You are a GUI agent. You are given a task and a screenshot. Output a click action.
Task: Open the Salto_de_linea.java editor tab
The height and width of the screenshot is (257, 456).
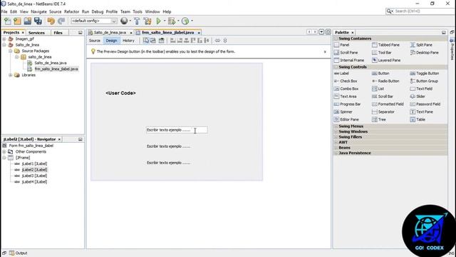tap(110, 33)
